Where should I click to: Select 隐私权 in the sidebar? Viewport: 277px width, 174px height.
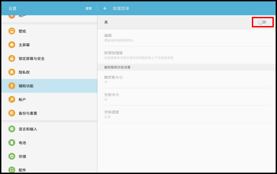click(x=49, y=72)
